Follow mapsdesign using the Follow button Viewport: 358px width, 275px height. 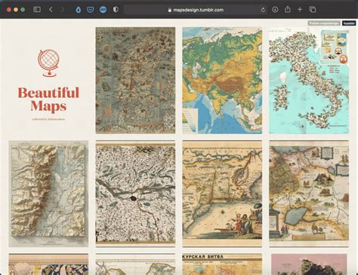324,23
